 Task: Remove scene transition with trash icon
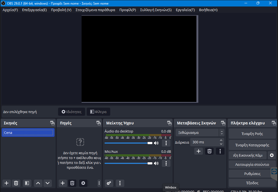coord(209,151)
